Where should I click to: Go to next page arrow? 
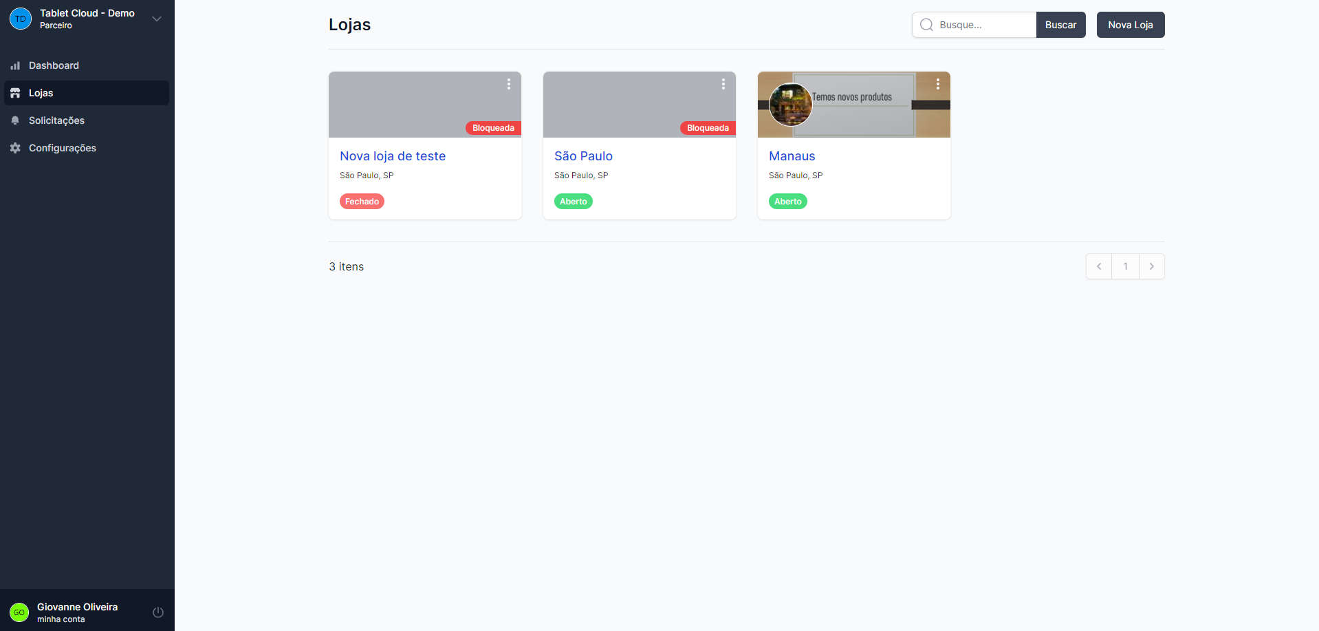tap(1151, 266)
